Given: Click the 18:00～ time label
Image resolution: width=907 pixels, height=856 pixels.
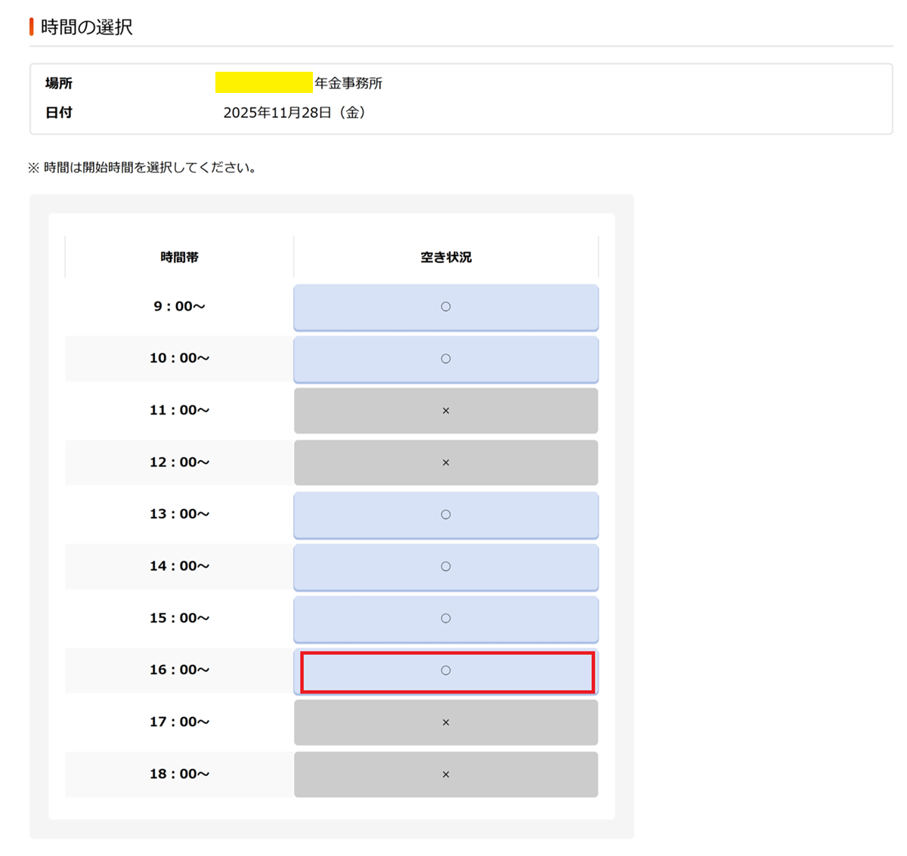Looking at the screenshot, I should click(179, 774).
